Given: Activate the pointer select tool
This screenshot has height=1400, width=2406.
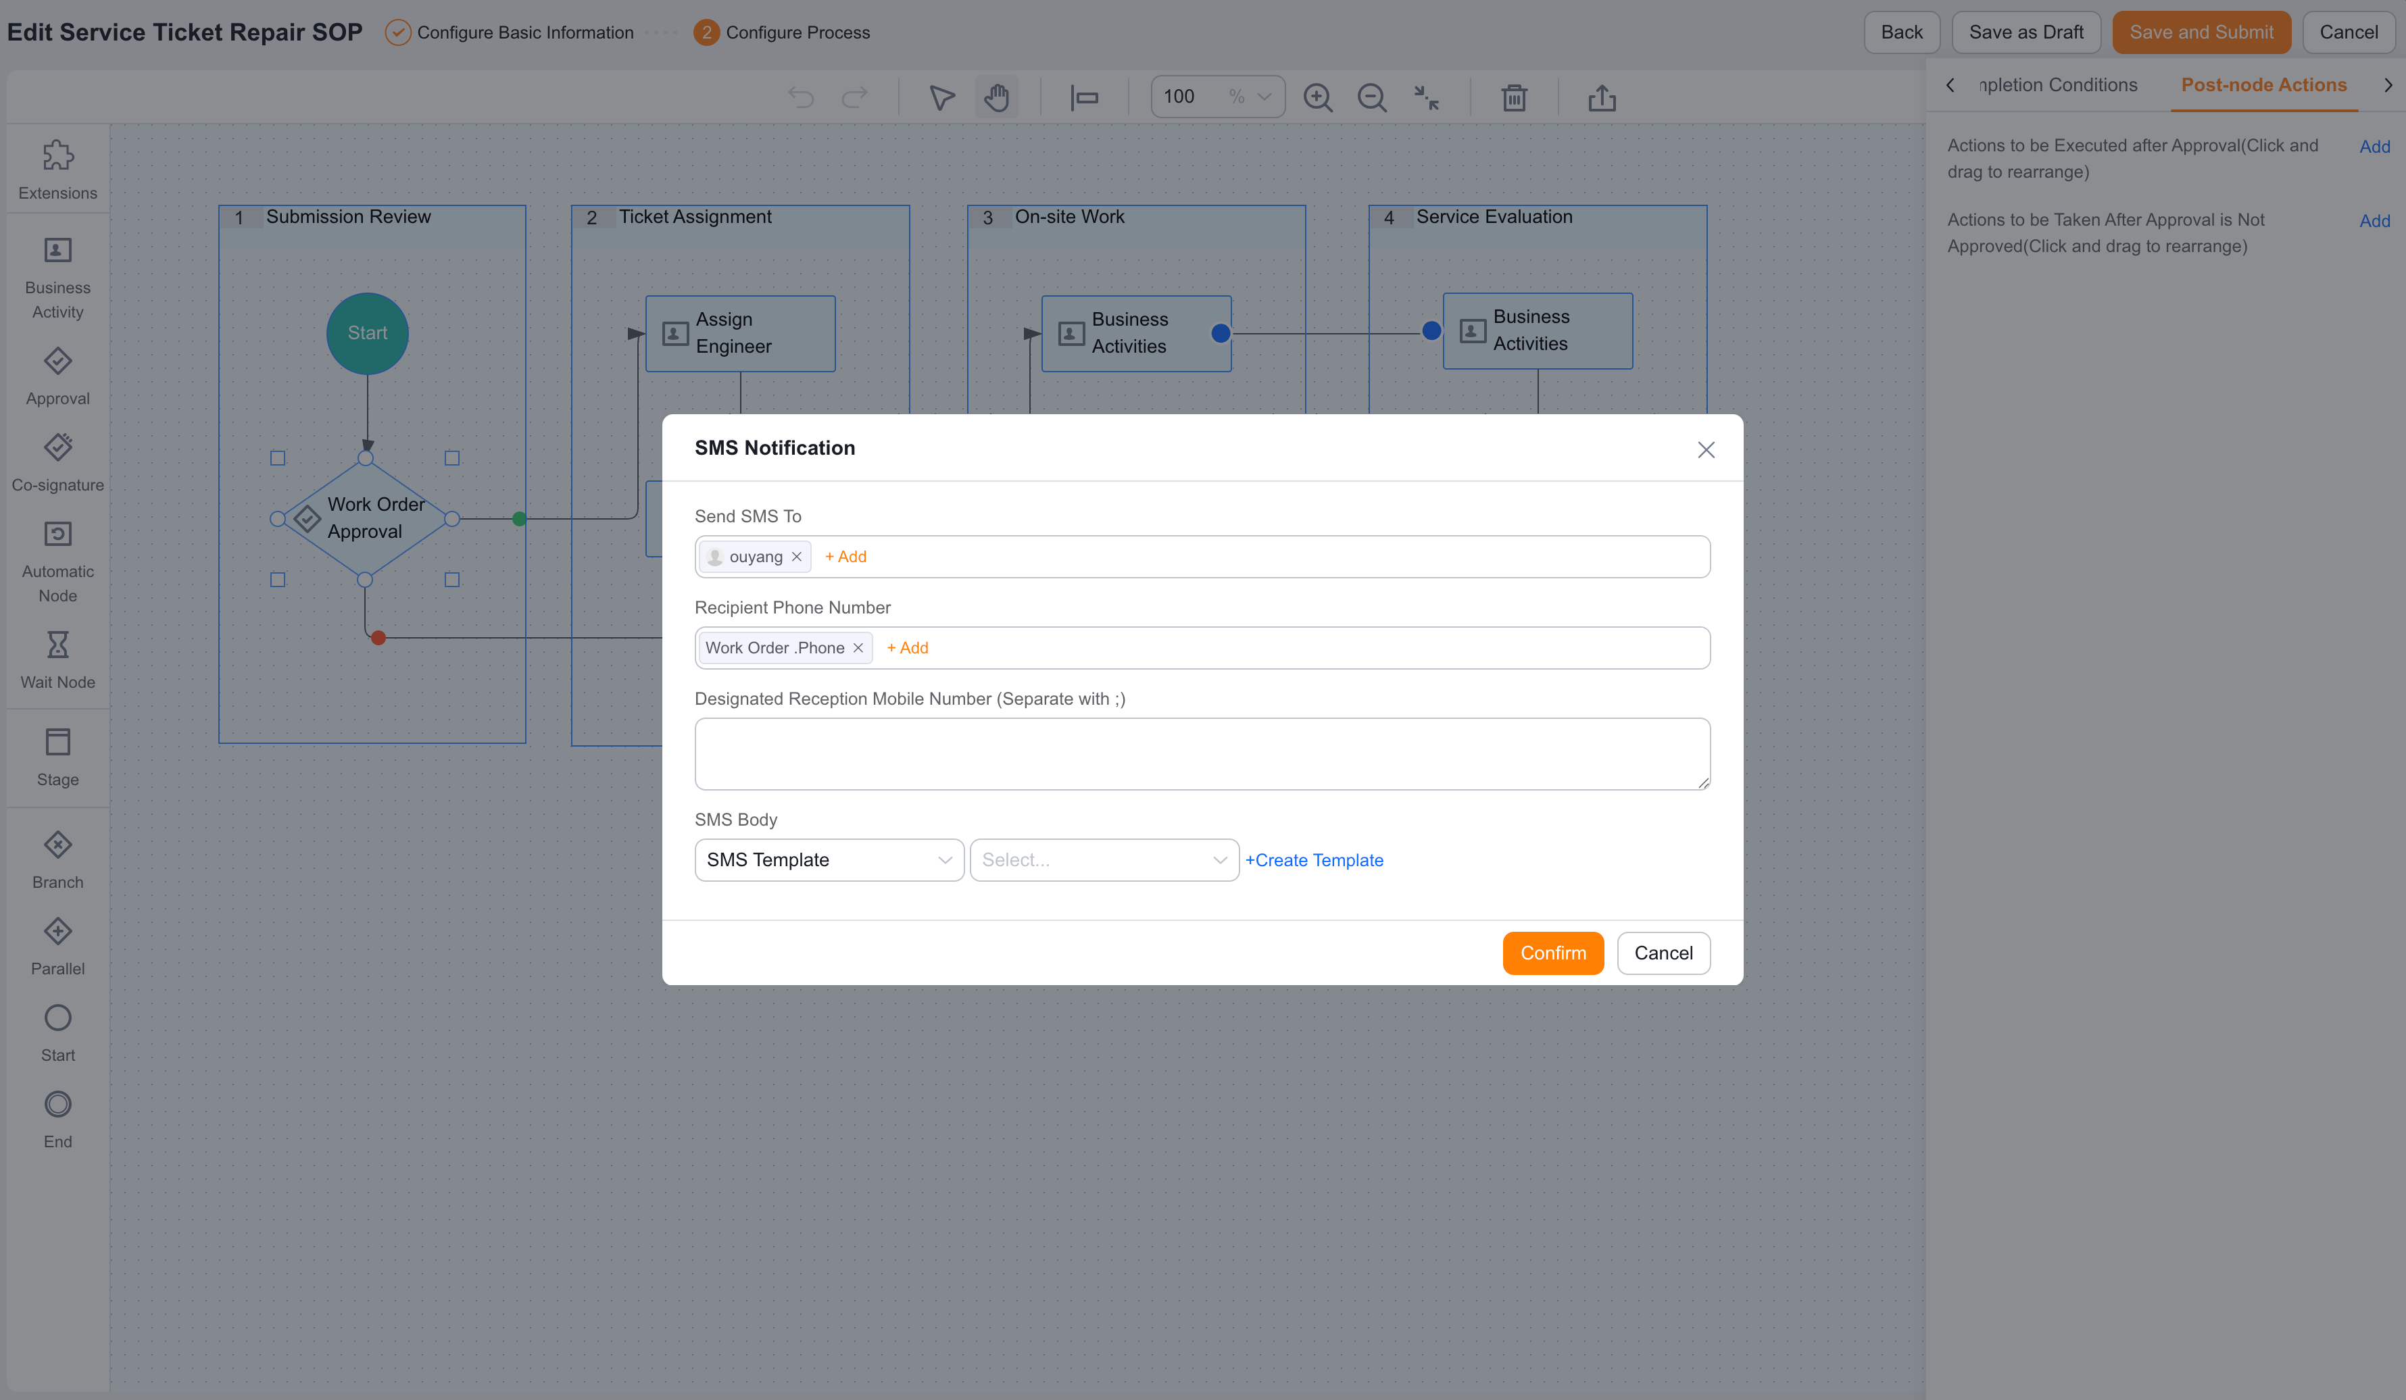Looking at the screenshot, I should 941,97.
